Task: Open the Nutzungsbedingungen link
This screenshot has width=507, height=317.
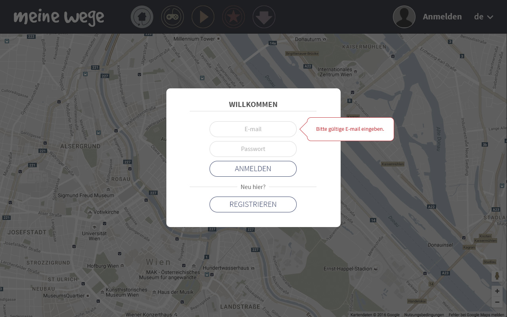Action: [x=424, y=315]
